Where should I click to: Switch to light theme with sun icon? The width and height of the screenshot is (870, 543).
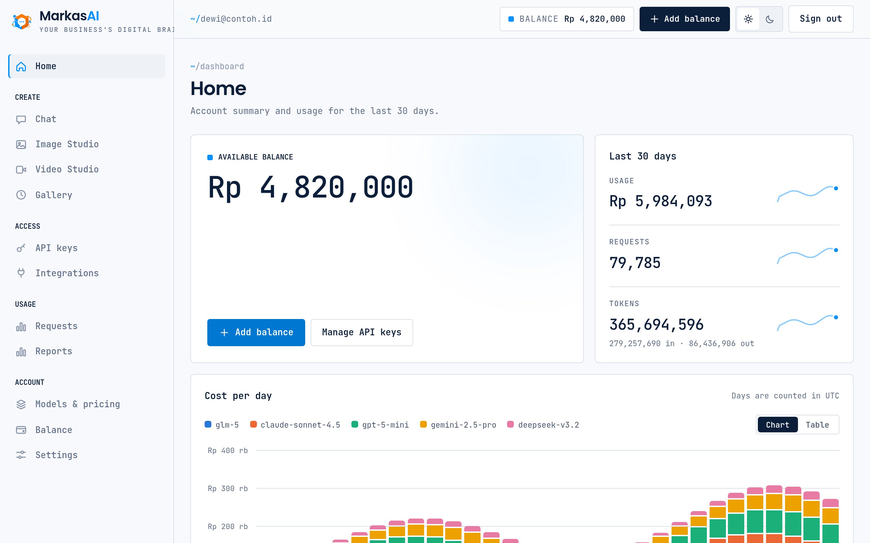pos(748,19)
